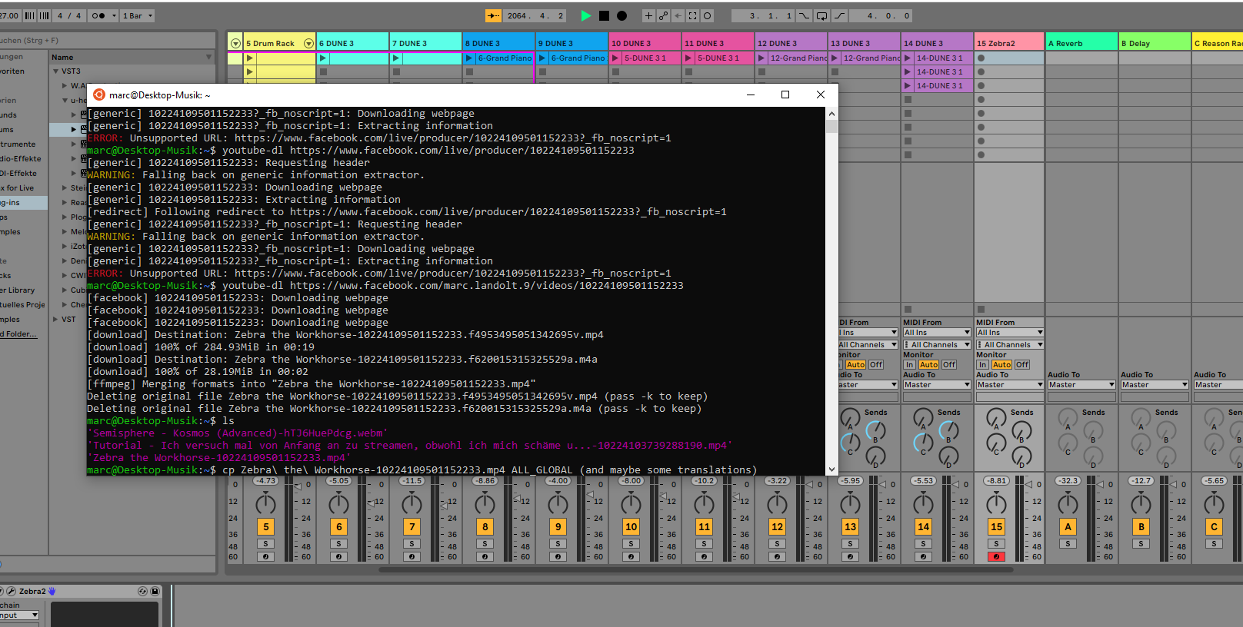This screenshot has width=1243, height=627.
Task: Click the 4 / 4 time signature field
Action: pos(69,15)
